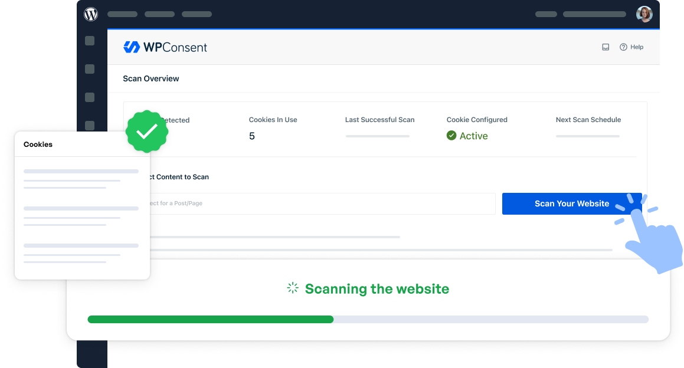Image resolution: width=684 pixels, height=368 pixels.
Task: Click the WPConsent logo
Action: (165, 47)
